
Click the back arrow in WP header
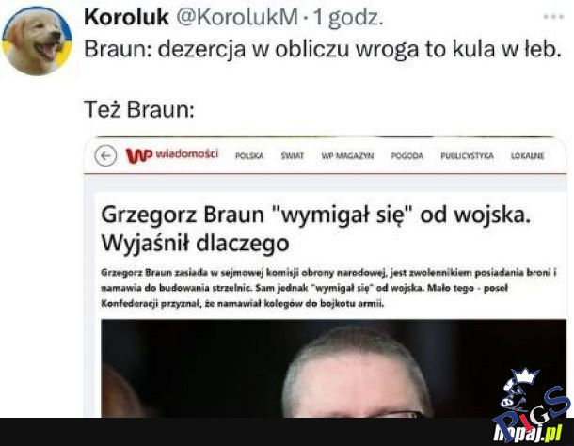tap(105, 156)
